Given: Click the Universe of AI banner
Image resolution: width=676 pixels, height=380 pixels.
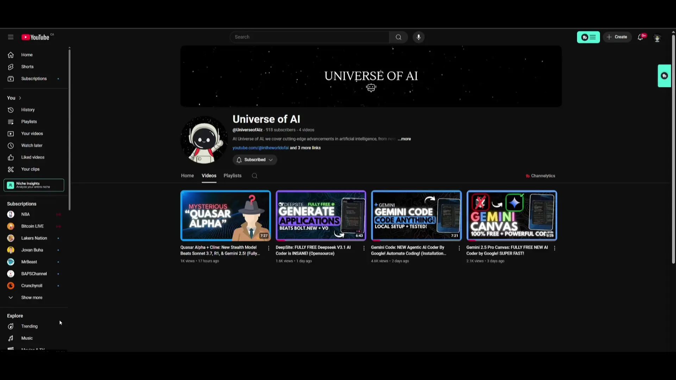Looking at the screenshot, I should pyautogui.click(x=371, y=76).
